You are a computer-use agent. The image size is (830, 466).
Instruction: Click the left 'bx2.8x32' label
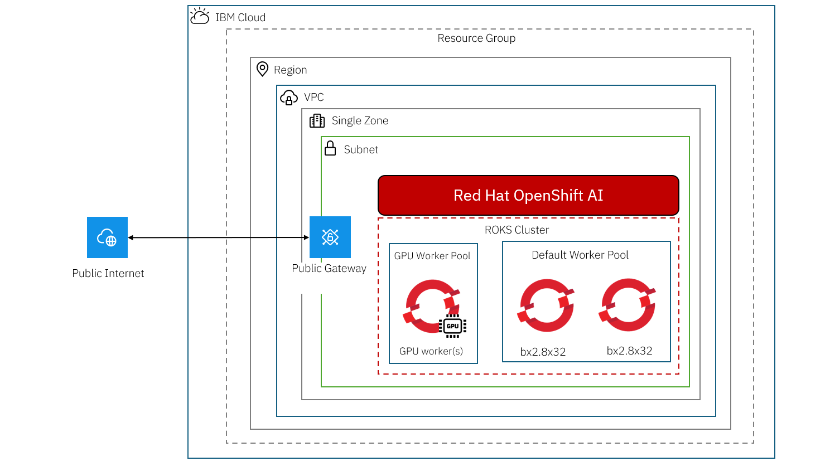tap(543, 352)
